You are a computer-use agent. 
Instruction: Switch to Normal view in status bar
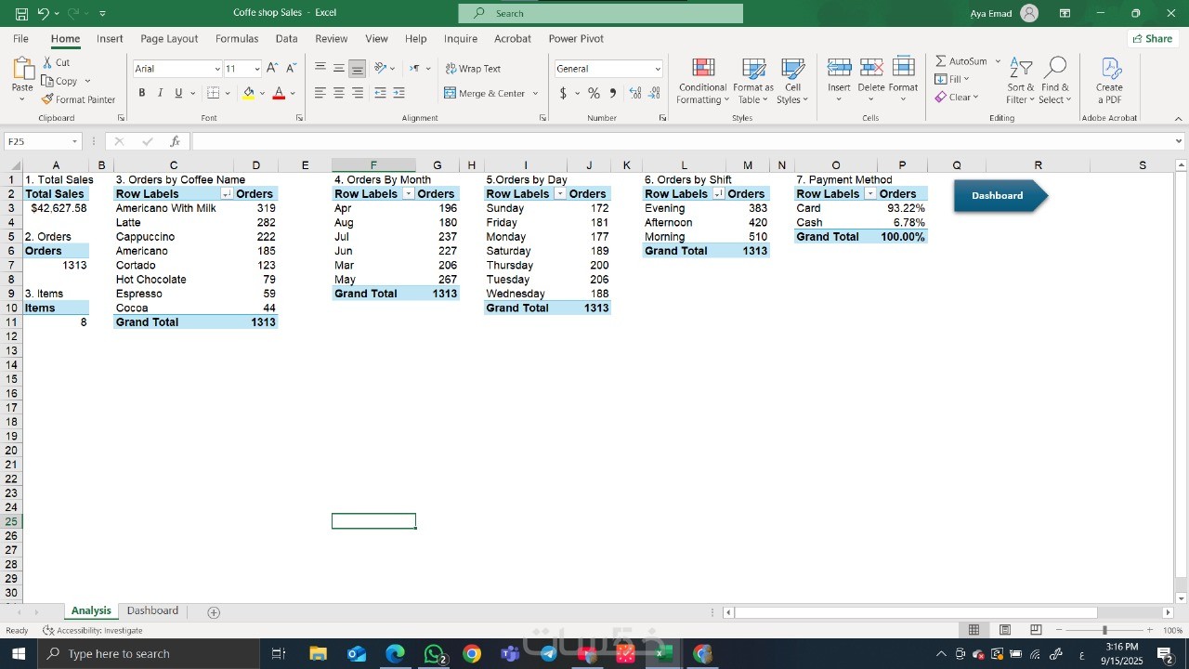(x=973, y=630)
